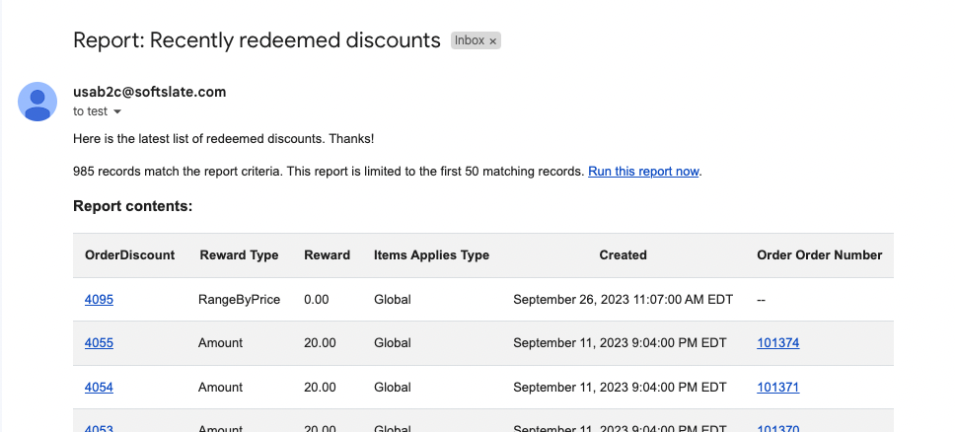Click the OrderDiscount column header
Viewport: 955px width, 432px height.
[x=129, y=255]
